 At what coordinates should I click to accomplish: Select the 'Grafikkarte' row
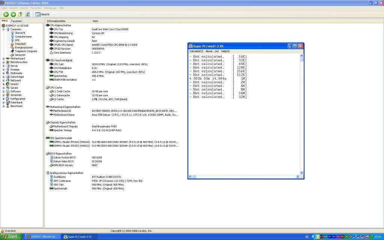point(112,177)
